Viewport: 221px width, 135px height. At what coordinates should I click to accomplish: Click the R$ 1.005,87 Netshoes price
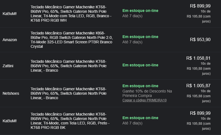[198, 86]
